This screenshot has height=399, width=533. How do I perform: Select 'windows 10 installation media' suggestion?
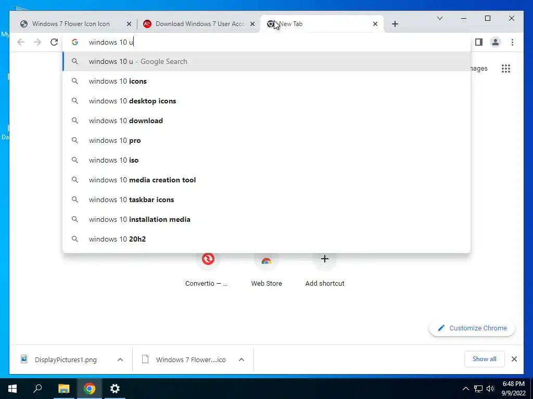click(x=267, y=219)
